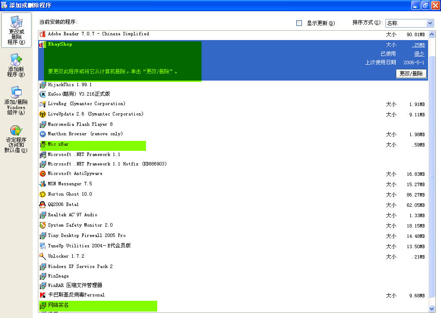Click the 更改/删除 button for EbayShop
The width and height of the screenshot is (441, 318).
[x=411, y=73]
